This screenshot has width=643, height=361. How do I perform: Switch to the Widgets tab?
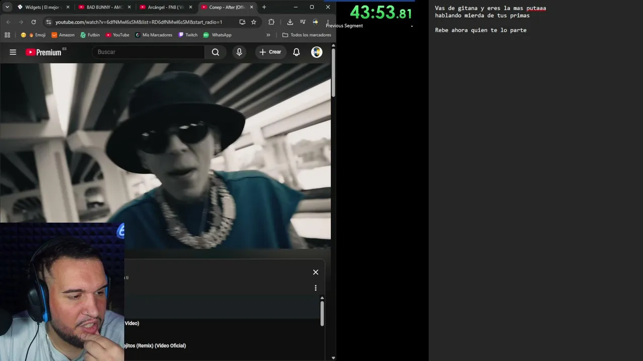click(x=42, y=7)
